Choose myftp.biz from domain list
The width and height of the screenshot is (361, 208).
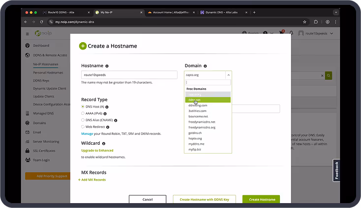pyautogui.click(x=208, y=150)
